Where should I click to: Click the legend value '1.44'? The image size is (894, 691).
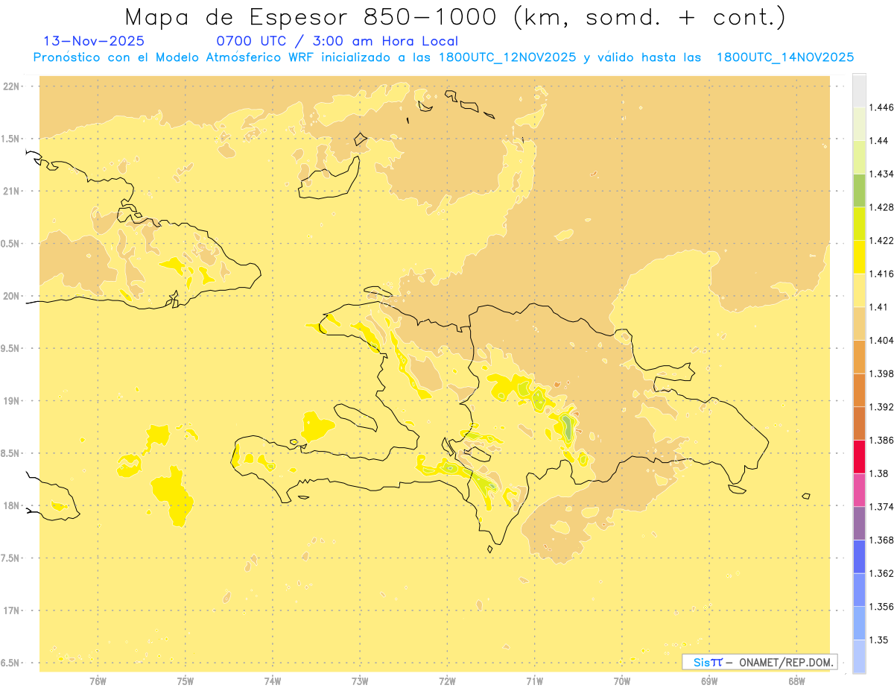coord(879,141)
